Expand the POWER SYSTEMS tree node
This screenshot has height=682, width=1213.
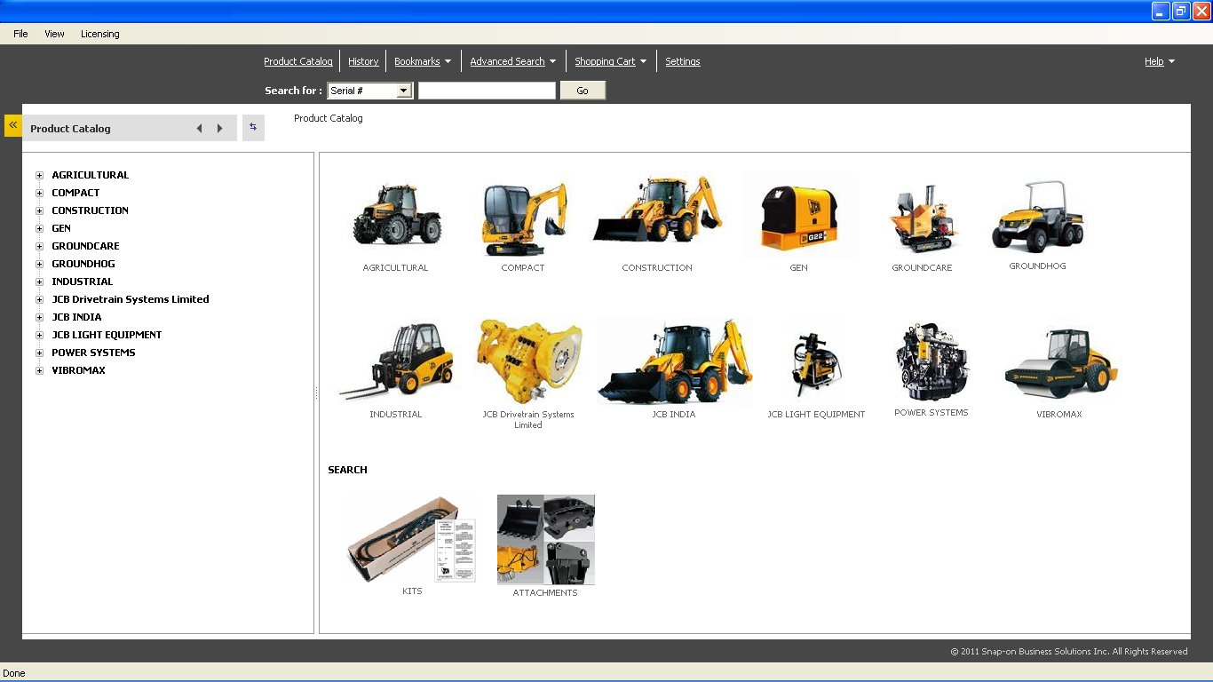point(39,353)
